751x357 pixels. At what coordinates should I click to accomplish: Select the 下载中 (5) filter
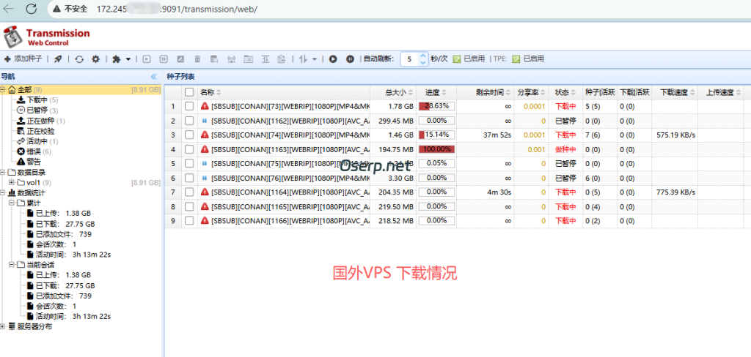[x=37, y=100]
